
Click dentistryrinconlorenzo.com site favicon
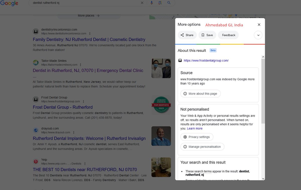(x=36, y=31)
